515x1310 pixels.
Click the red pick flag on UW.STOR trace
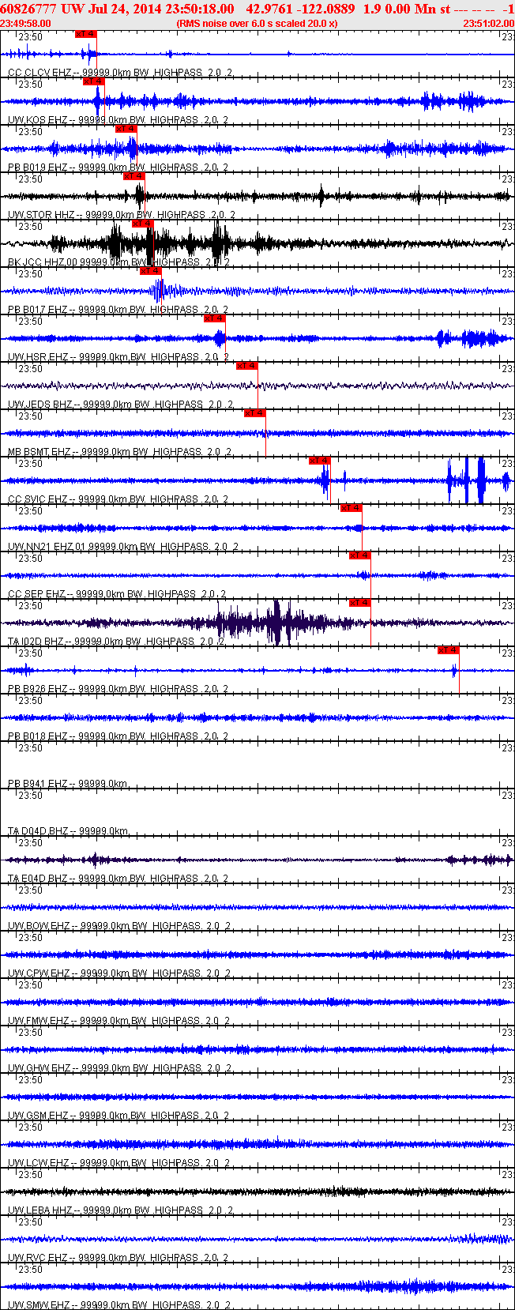(134, 176)
